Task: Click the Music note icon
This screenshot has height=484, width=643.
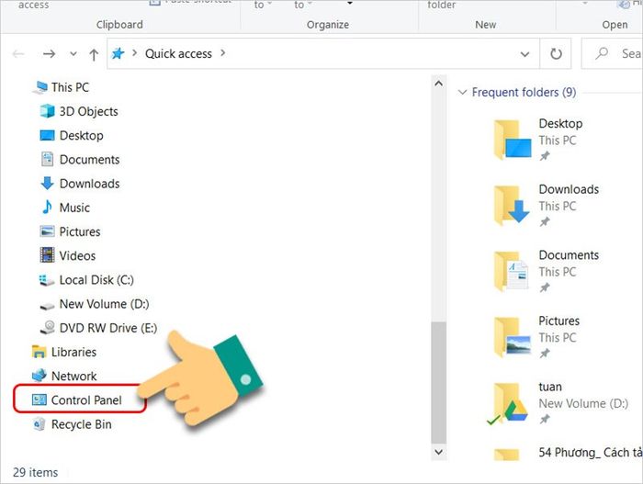Action: [47, 208]
